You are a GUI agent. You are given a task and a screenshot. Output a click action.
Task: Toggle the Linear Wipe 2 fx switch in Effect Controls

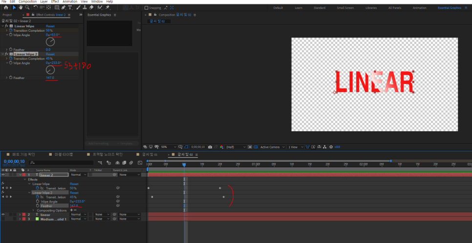coord(6,54)
